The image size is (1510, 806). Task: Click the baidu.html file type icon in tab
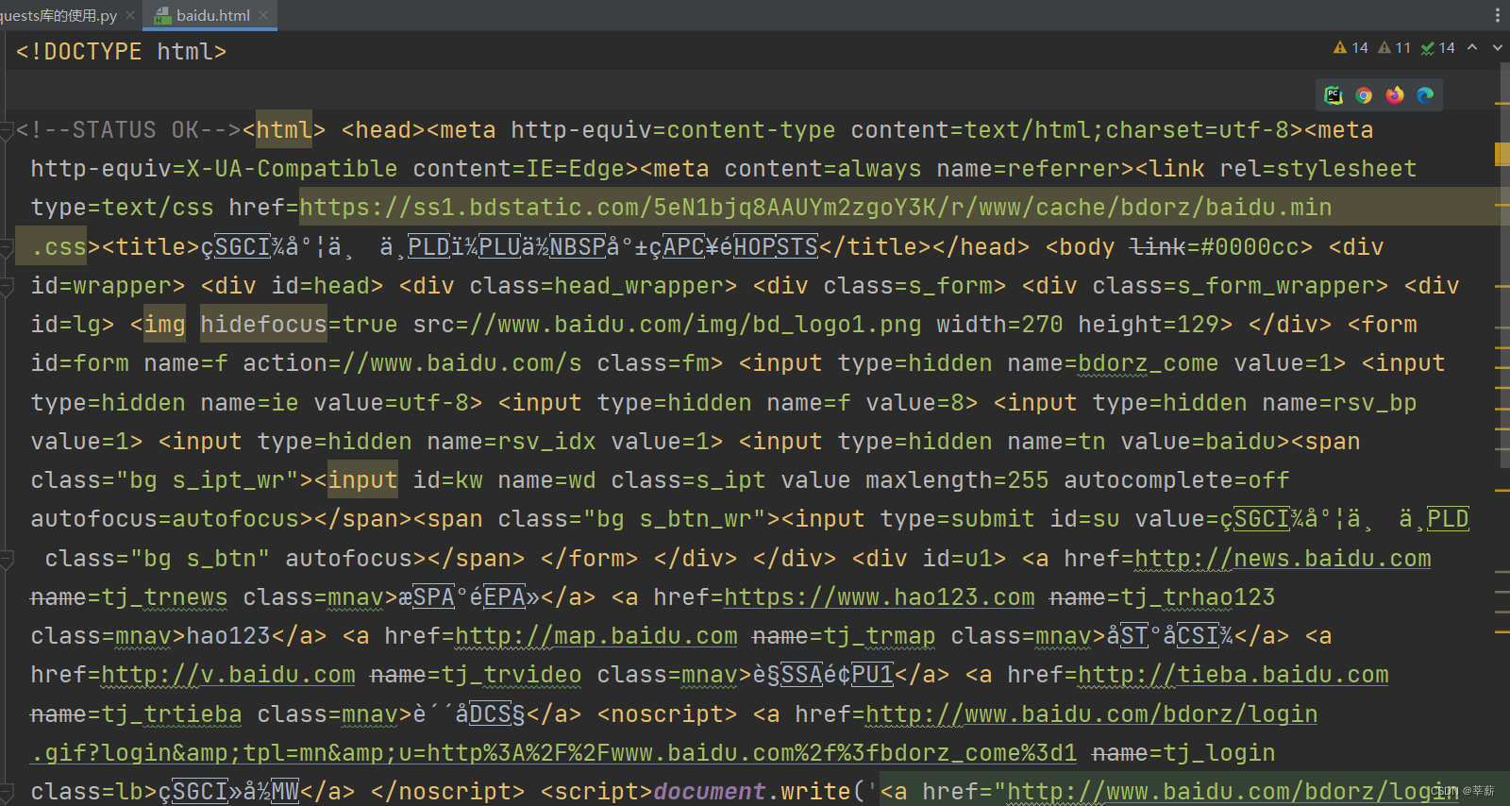click(162, 15)
